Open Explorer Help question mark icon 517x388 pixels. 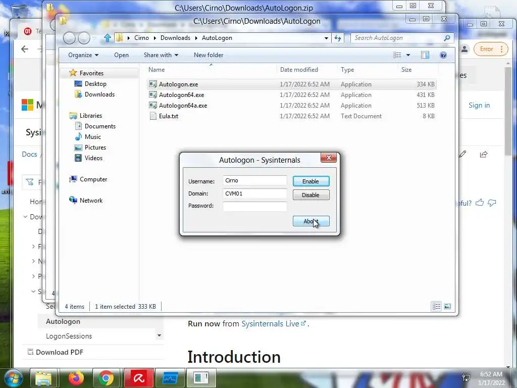coord(443,55)
